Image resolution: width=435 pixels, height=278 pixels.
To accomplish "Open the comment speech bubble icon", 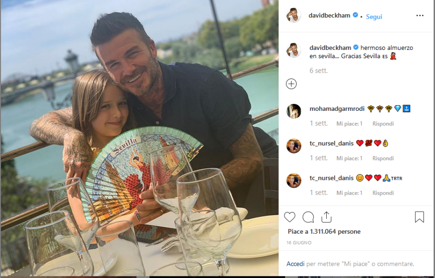I will point(308,217).
